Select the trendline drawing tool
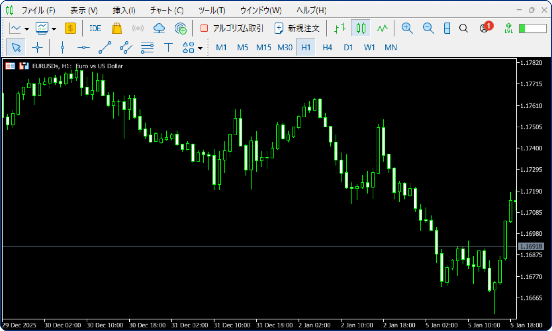This screenshot has width=552, height=331. coord(105,47)
